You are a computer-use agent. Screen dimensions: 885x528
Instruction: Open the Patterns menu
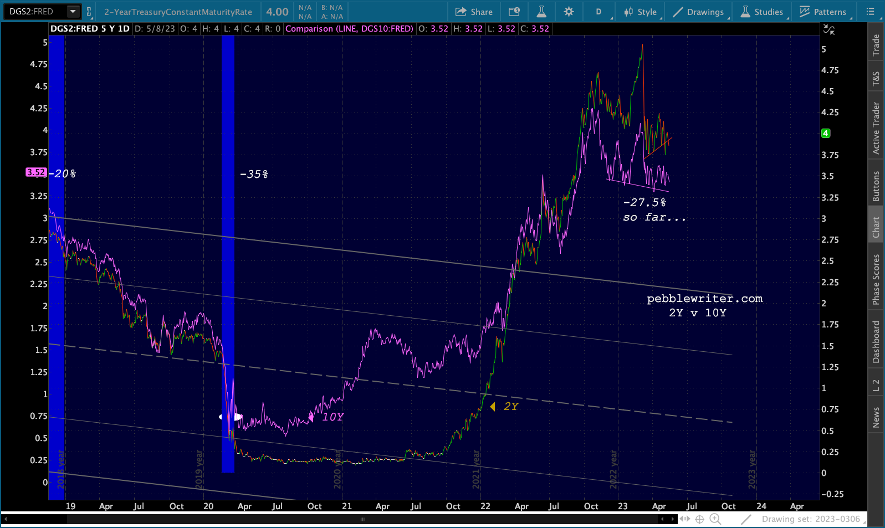[x=823, y=12]
